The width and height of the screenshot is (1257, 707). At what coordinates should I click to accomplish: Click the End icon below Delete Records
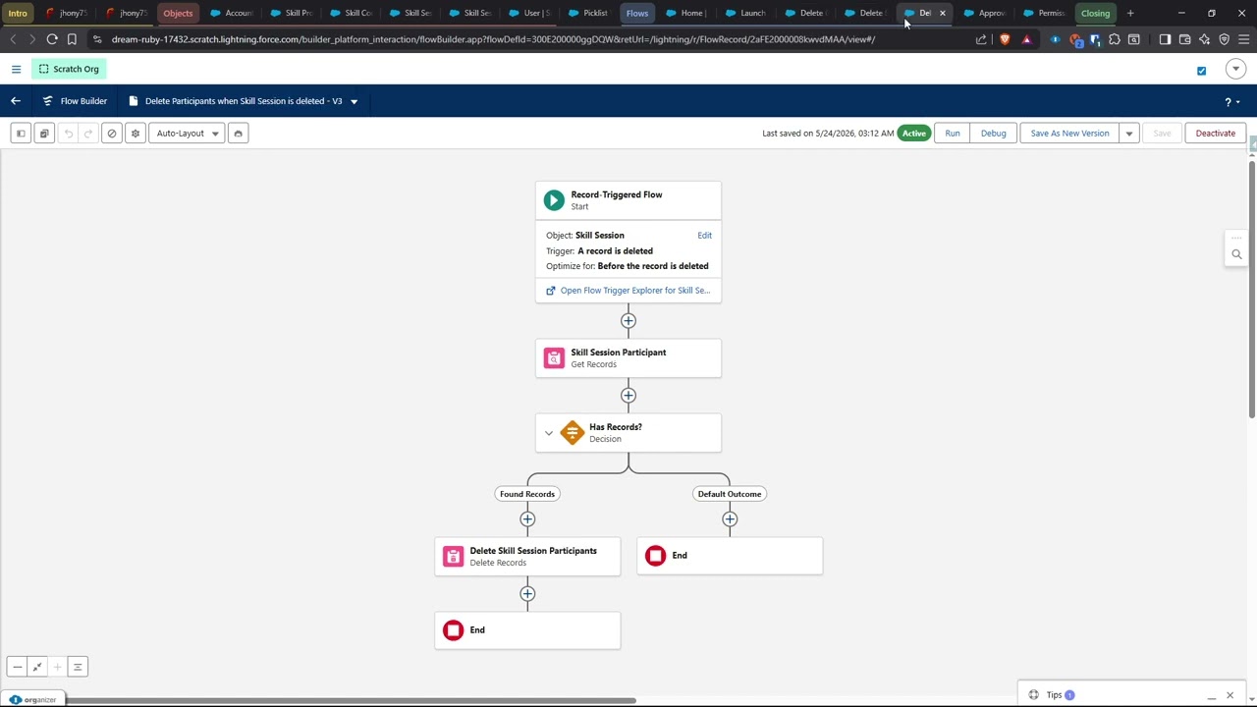point(453,630)
